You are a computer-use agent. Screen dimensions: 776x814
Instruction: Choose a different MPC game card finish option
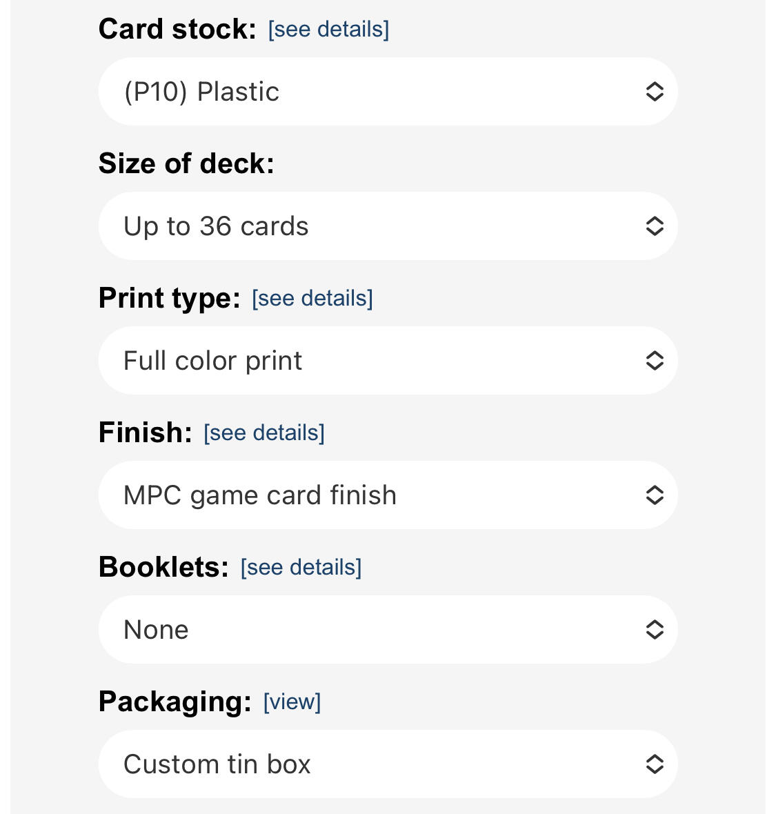(388, 495)
